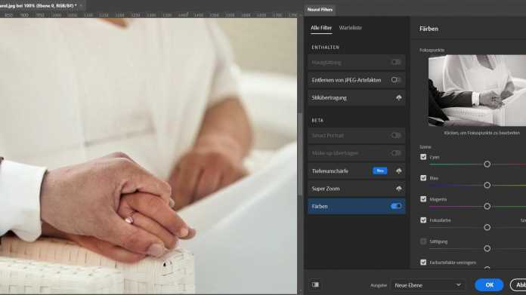
Task: Switch to the Alle Filter tab
Action: tap(321, 28)
